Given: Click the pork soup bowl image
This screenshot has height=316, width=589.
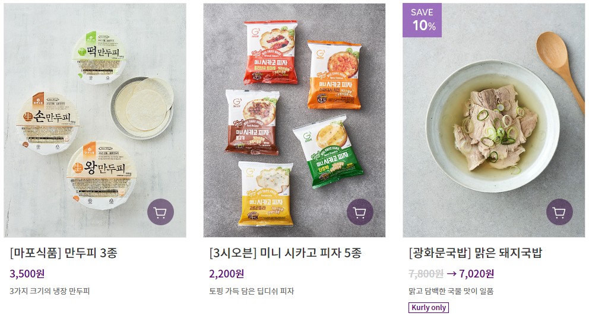Looking at the screenshot, I should tap(492, 126).
